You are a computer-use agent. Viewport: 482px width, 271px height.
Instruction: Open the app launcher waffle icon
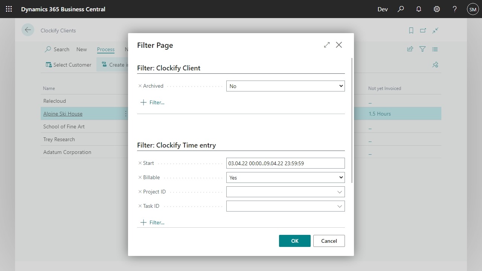(x=9, y=9)
